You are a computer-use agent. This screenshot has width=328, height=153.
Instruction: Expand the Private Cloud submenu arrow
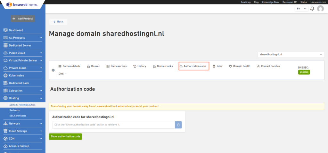click(41, 68)
